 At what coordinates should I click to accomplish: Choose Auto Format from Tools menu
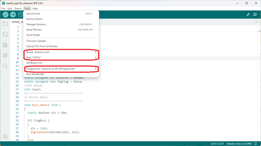click(61, 14)
